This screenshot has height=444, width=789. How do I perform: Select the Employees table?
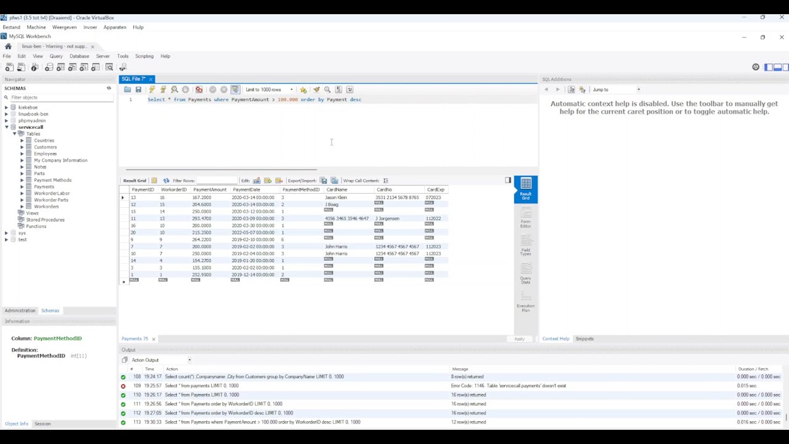pos(45,154)
